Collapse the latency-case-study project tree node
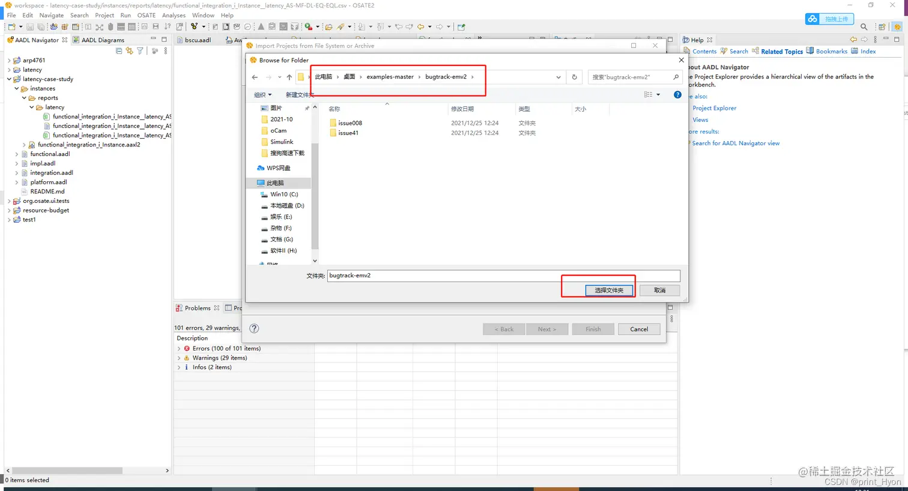The width and height of the screenshot is (908, 491). [10, 79]
